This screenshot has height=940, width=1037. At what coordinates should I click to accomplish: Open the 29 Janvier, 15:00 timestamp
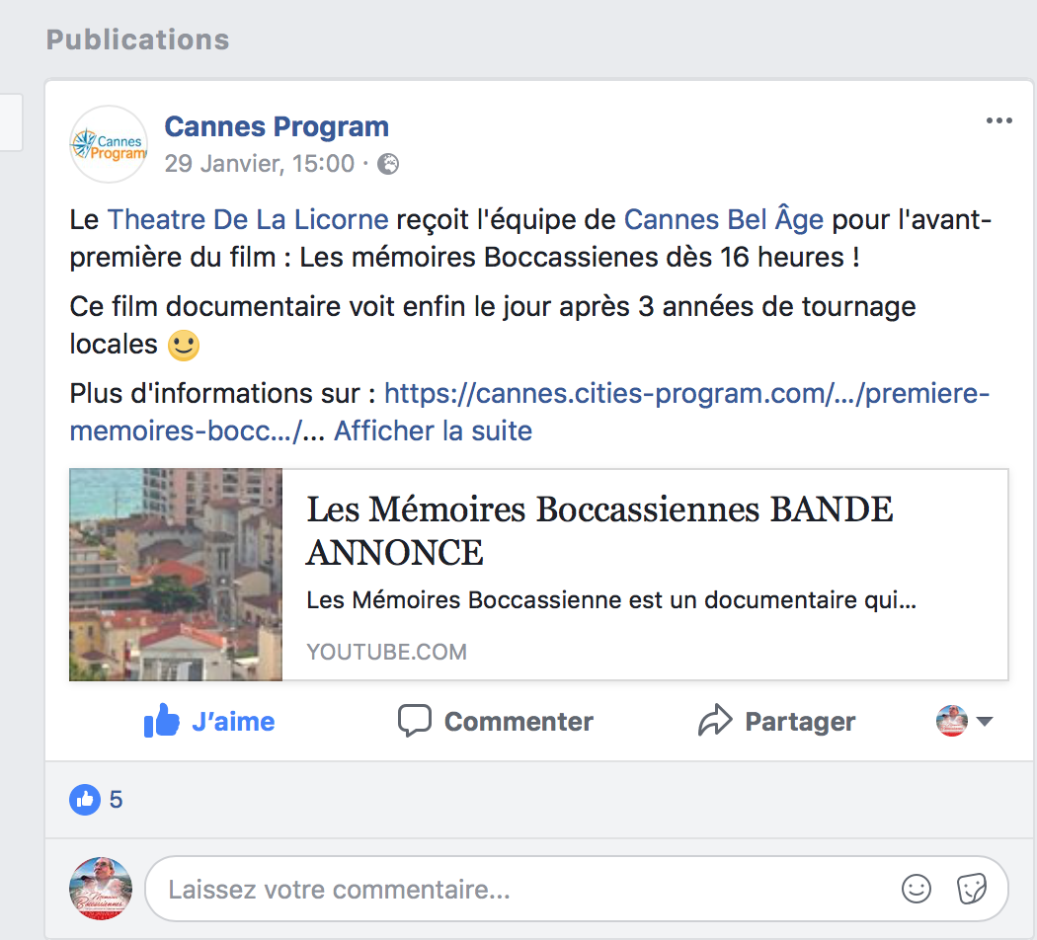(x=259, y=164)
